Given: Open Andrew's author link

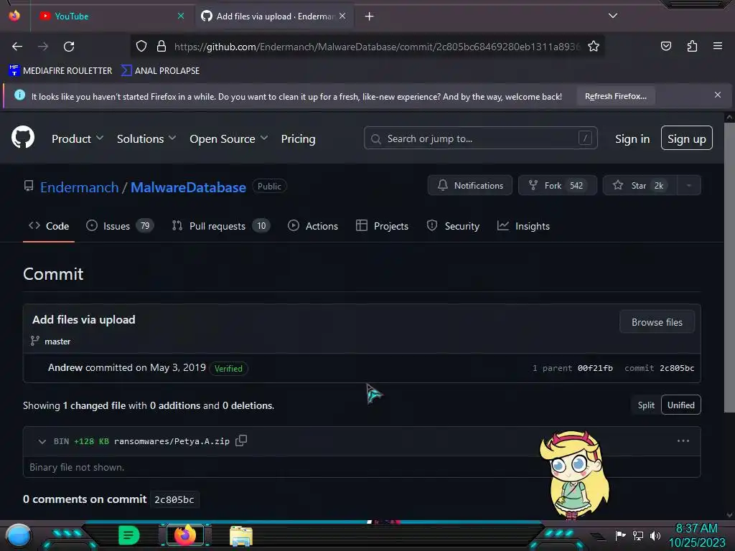Looking at the screenshot, I should pos(65,368).
